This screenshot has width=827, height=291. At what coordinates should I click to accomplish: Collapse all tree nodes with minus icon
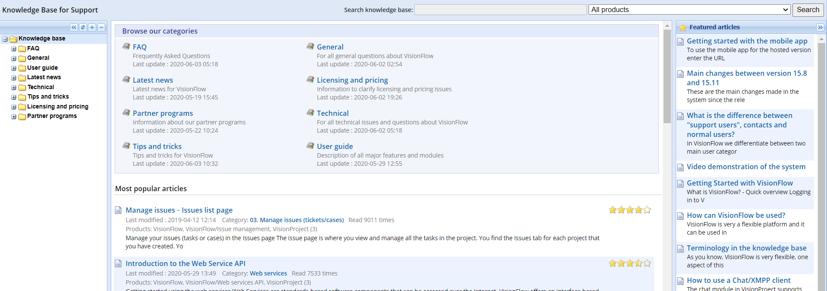click(x=101, y=28)
